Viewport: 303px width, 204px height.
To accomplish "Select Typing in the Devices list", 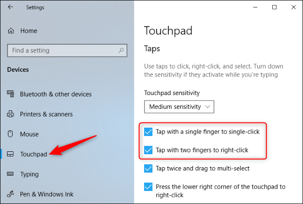I will click(30, 174).
